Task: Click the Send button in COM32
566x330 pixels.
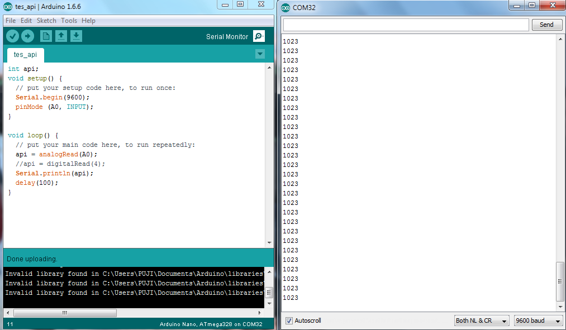Action: [x=546, y=25]
